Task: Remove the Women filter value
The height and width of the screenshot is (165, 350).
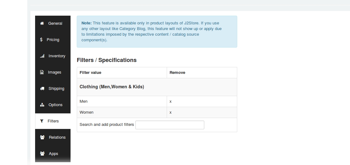Action: tap(170, 112)
